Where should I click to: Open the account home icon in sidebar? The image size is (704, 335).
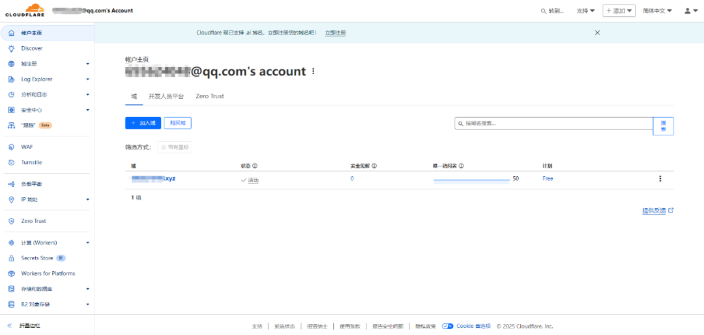tap(12, 33)
